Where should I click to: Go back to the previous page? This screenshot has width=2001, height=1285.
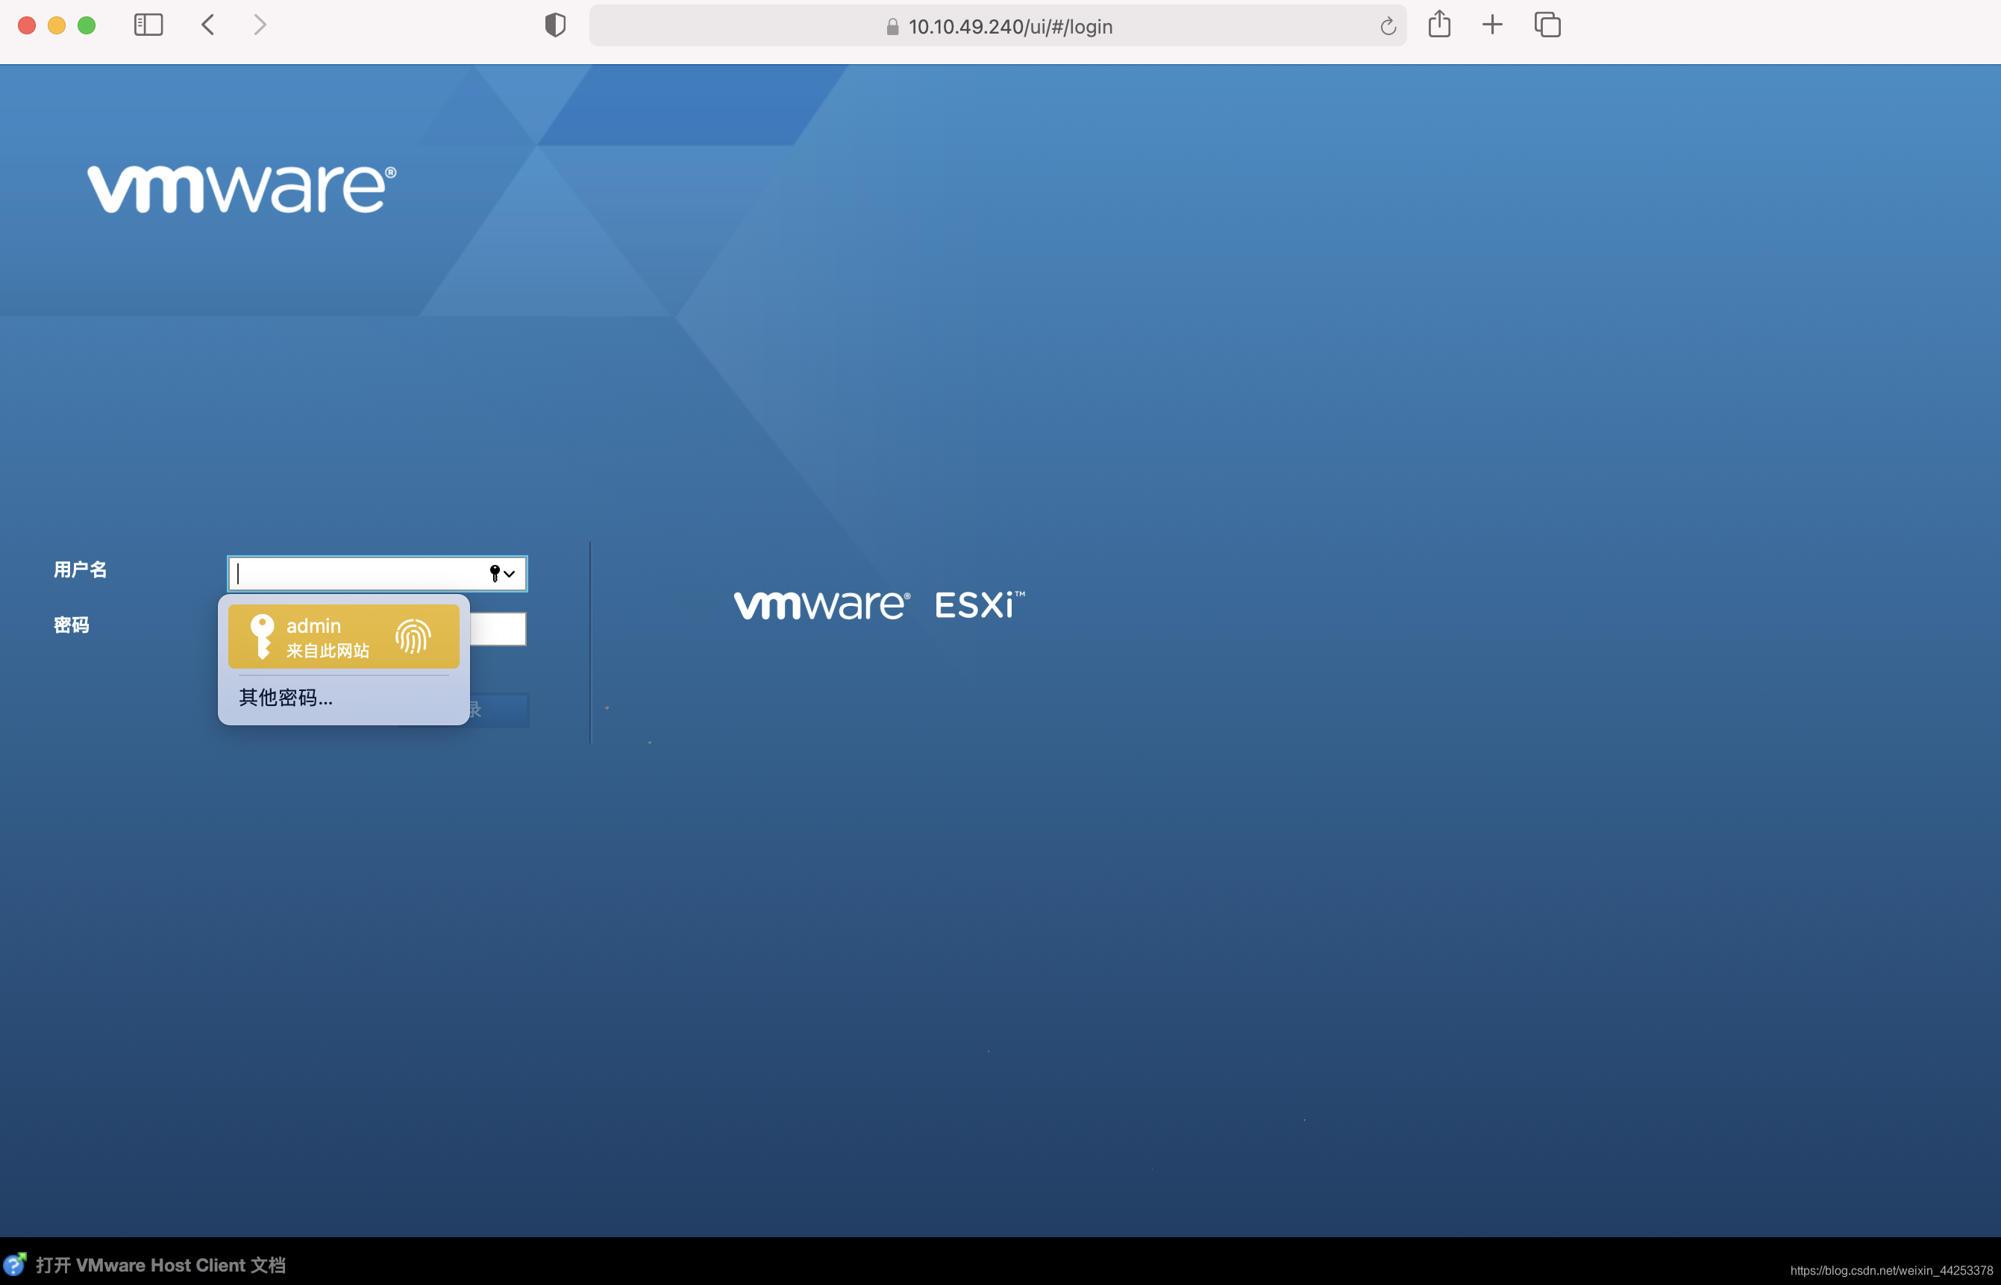pos(208,25)
